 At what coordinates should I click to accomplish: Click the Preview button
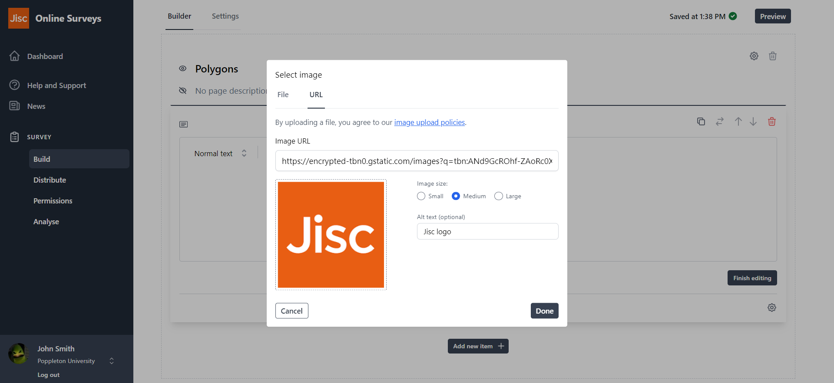point(773,16)
